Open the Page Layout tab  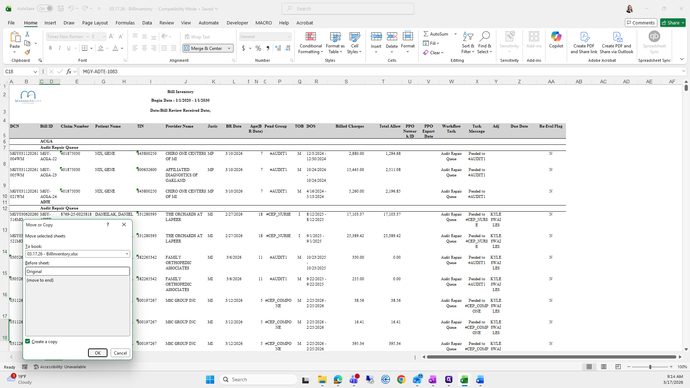coord(95,23)
